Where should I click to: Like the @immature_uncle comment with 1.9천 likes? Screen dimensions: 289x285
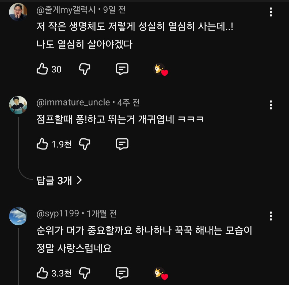42,144
